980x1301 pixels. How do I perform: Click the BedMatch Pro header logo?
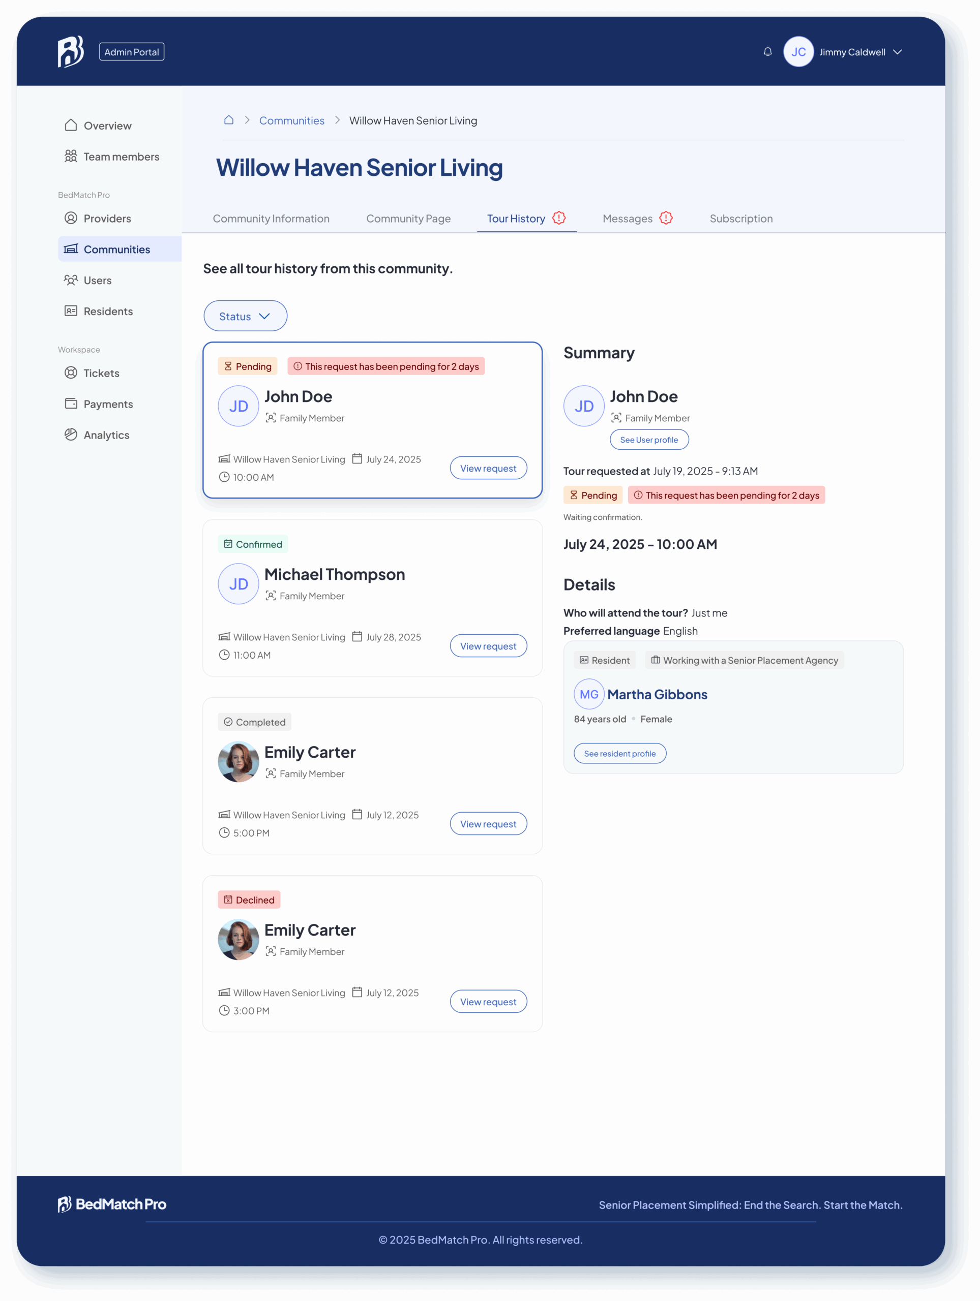pyautogui.click(x=71, y=52)
